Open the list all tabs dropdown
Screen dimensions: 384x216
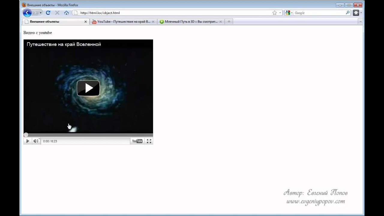pyautogui.click(x=360, y=22)
